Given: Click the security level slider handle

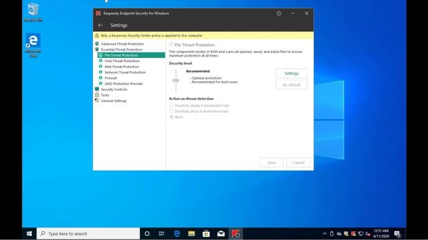Looking at the screenshot, I should point(176,80).
